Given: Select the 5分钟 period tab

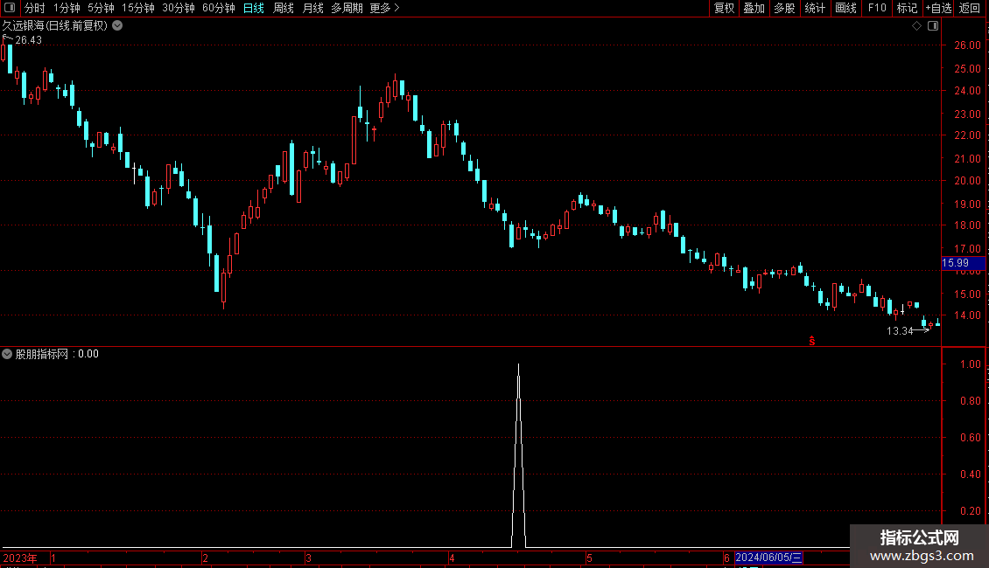Looking at the screenshot, I should tap(101, 8).
